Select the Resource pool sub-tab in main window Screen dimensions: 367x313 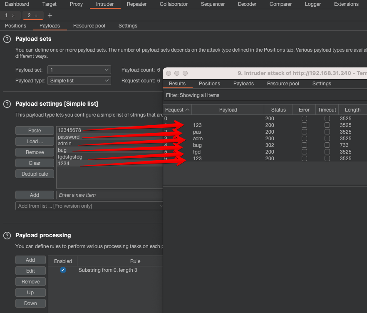tap(89, 26)
